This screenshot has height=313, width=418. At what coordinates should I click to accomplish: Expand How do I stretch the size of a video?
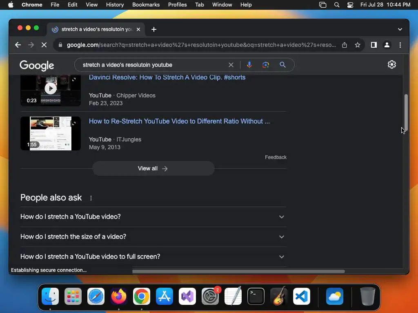153,237
